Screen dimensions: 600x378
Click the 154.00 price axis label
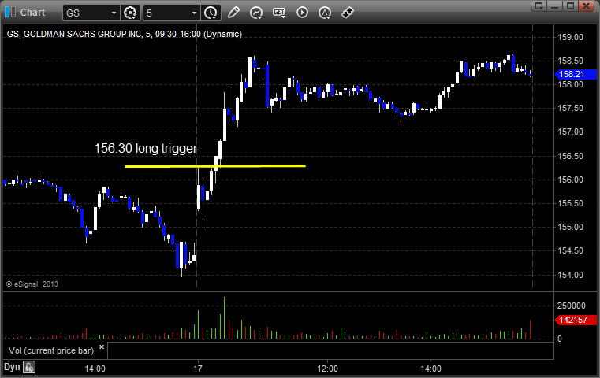(570, 275)
